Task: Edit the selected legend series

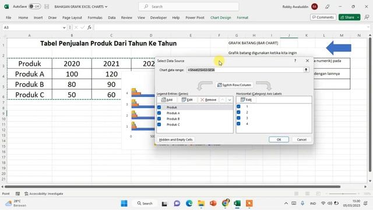Action: coord(187,100)
